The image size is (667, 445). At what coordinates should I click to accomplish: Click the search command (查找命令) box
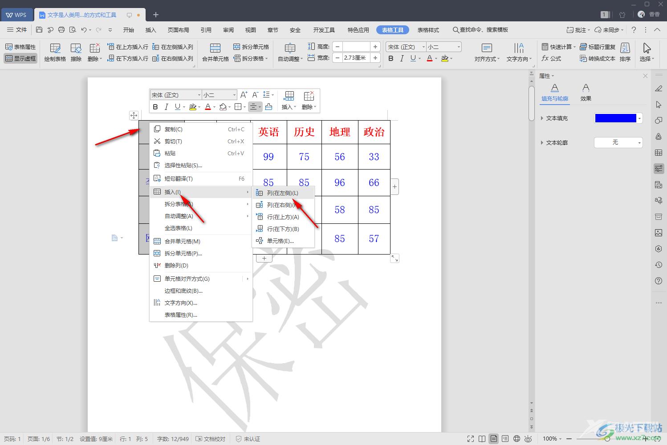tap(480, 30)
